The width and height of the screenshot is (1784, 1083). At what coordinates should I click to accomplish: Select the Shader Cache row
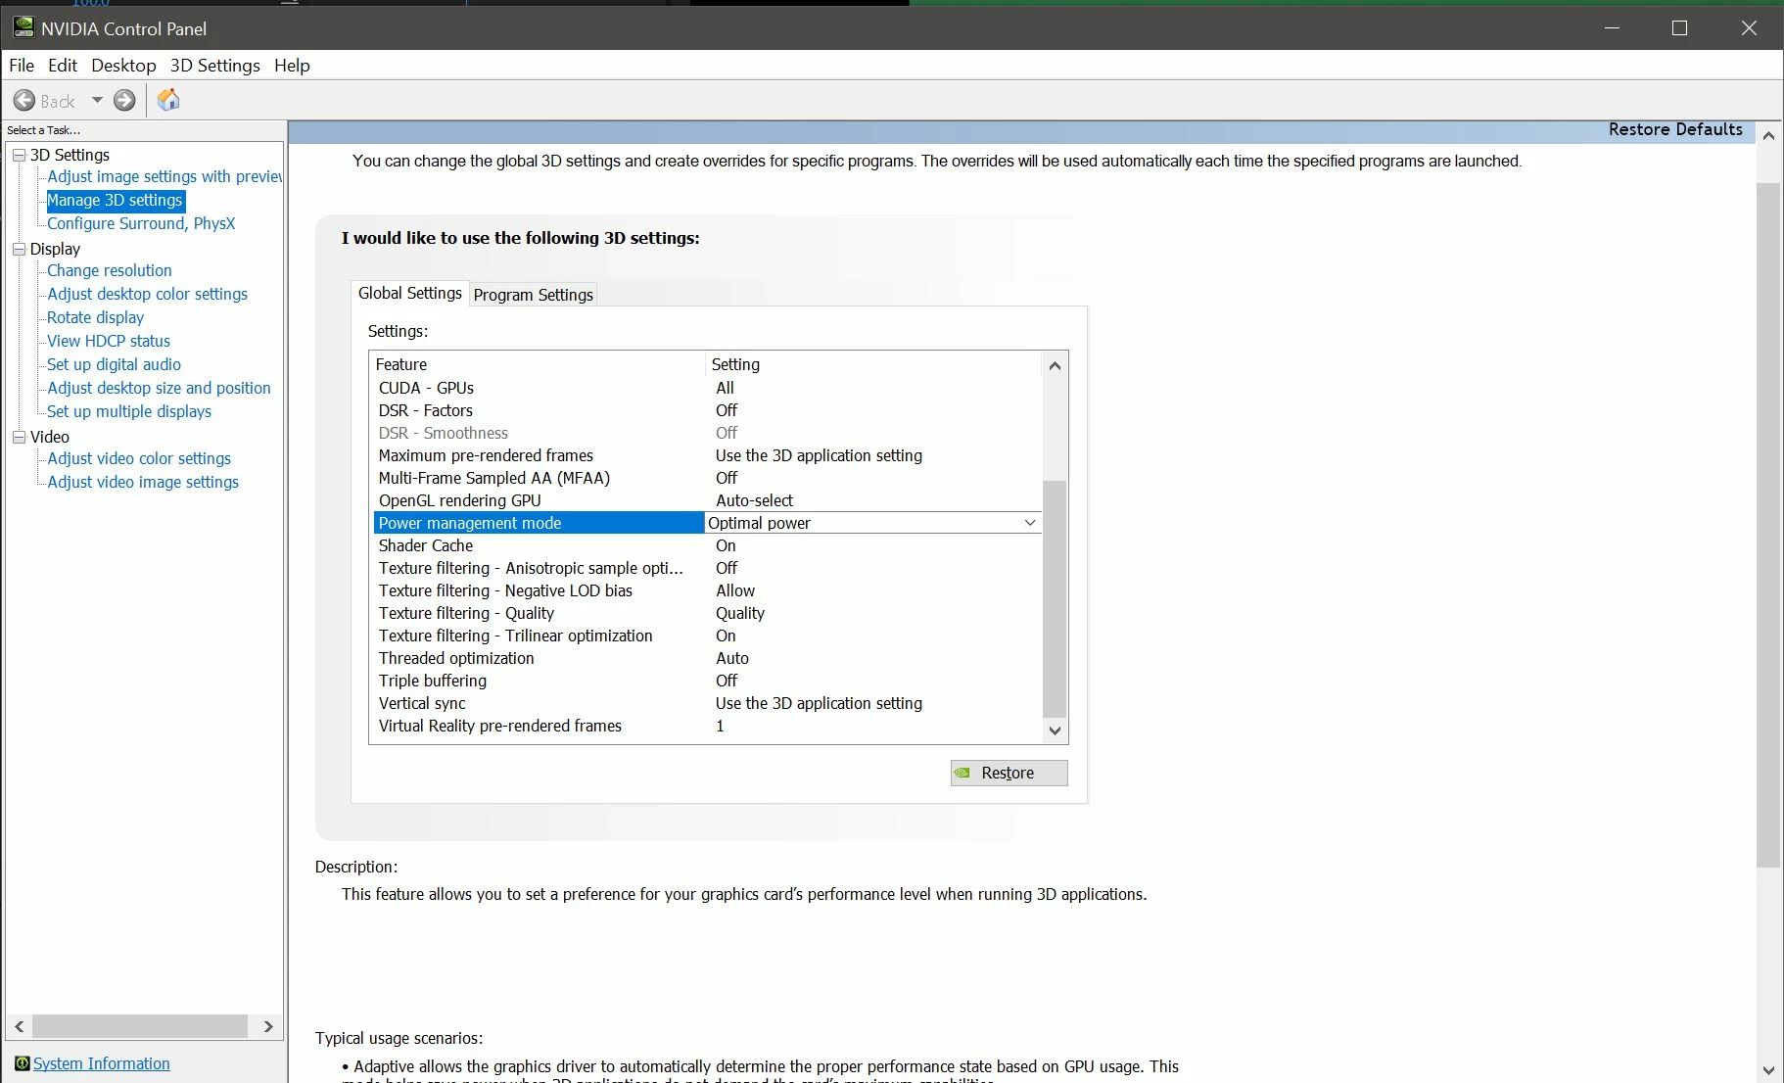705,545
